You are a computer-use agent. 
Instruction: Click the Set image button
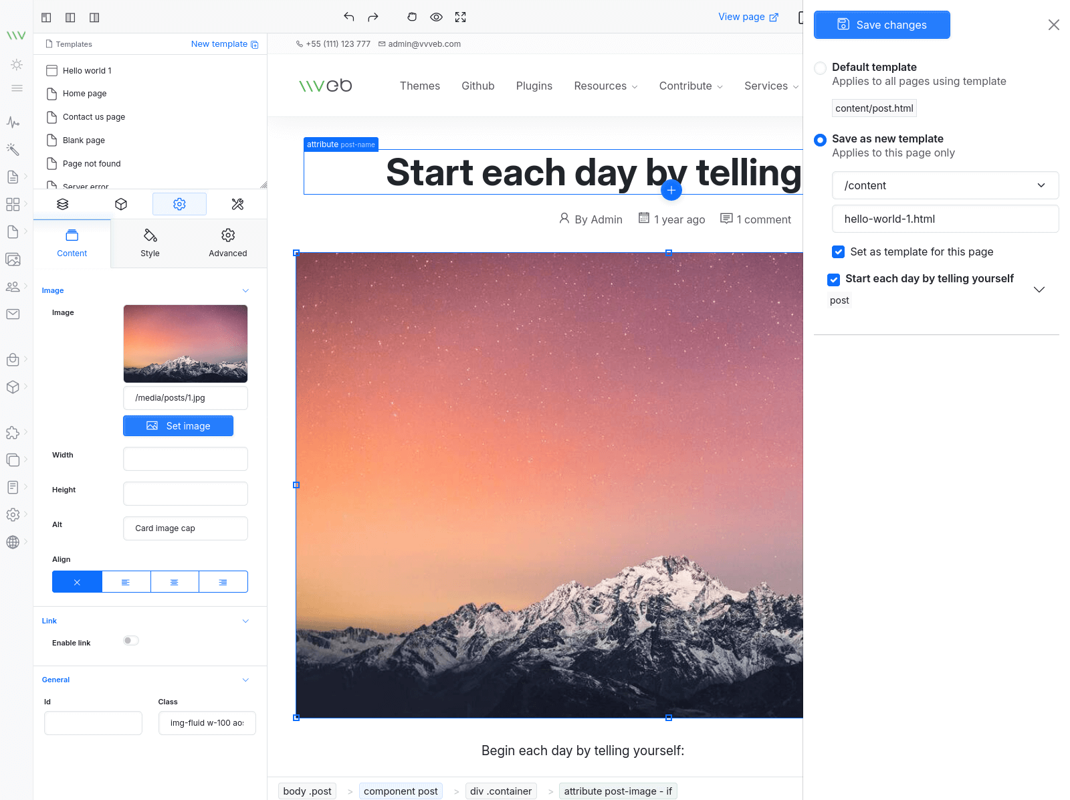[x=178, y=426]
